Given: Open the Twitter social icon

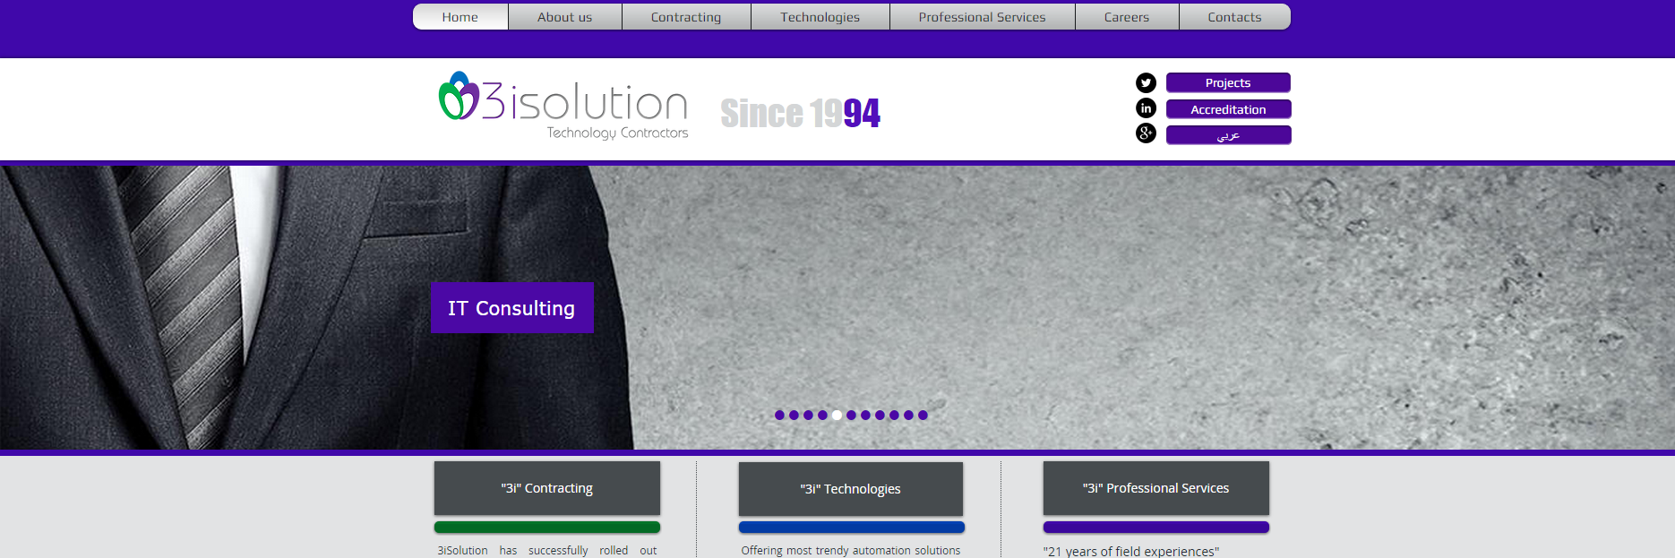Looking at the screenshot, I should (x=1146, y=83).
